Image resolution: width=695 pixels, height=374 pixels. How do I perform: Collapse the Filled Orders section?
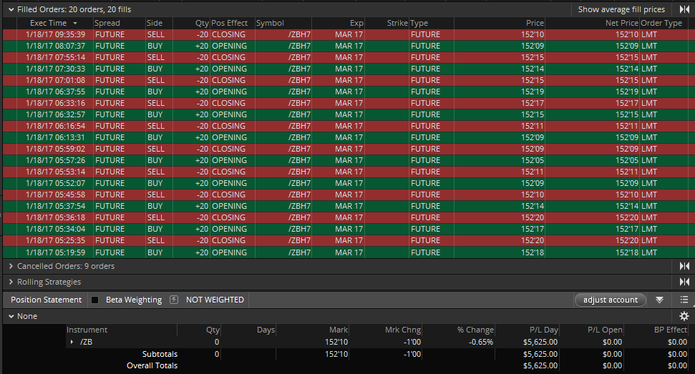[11, 9]
